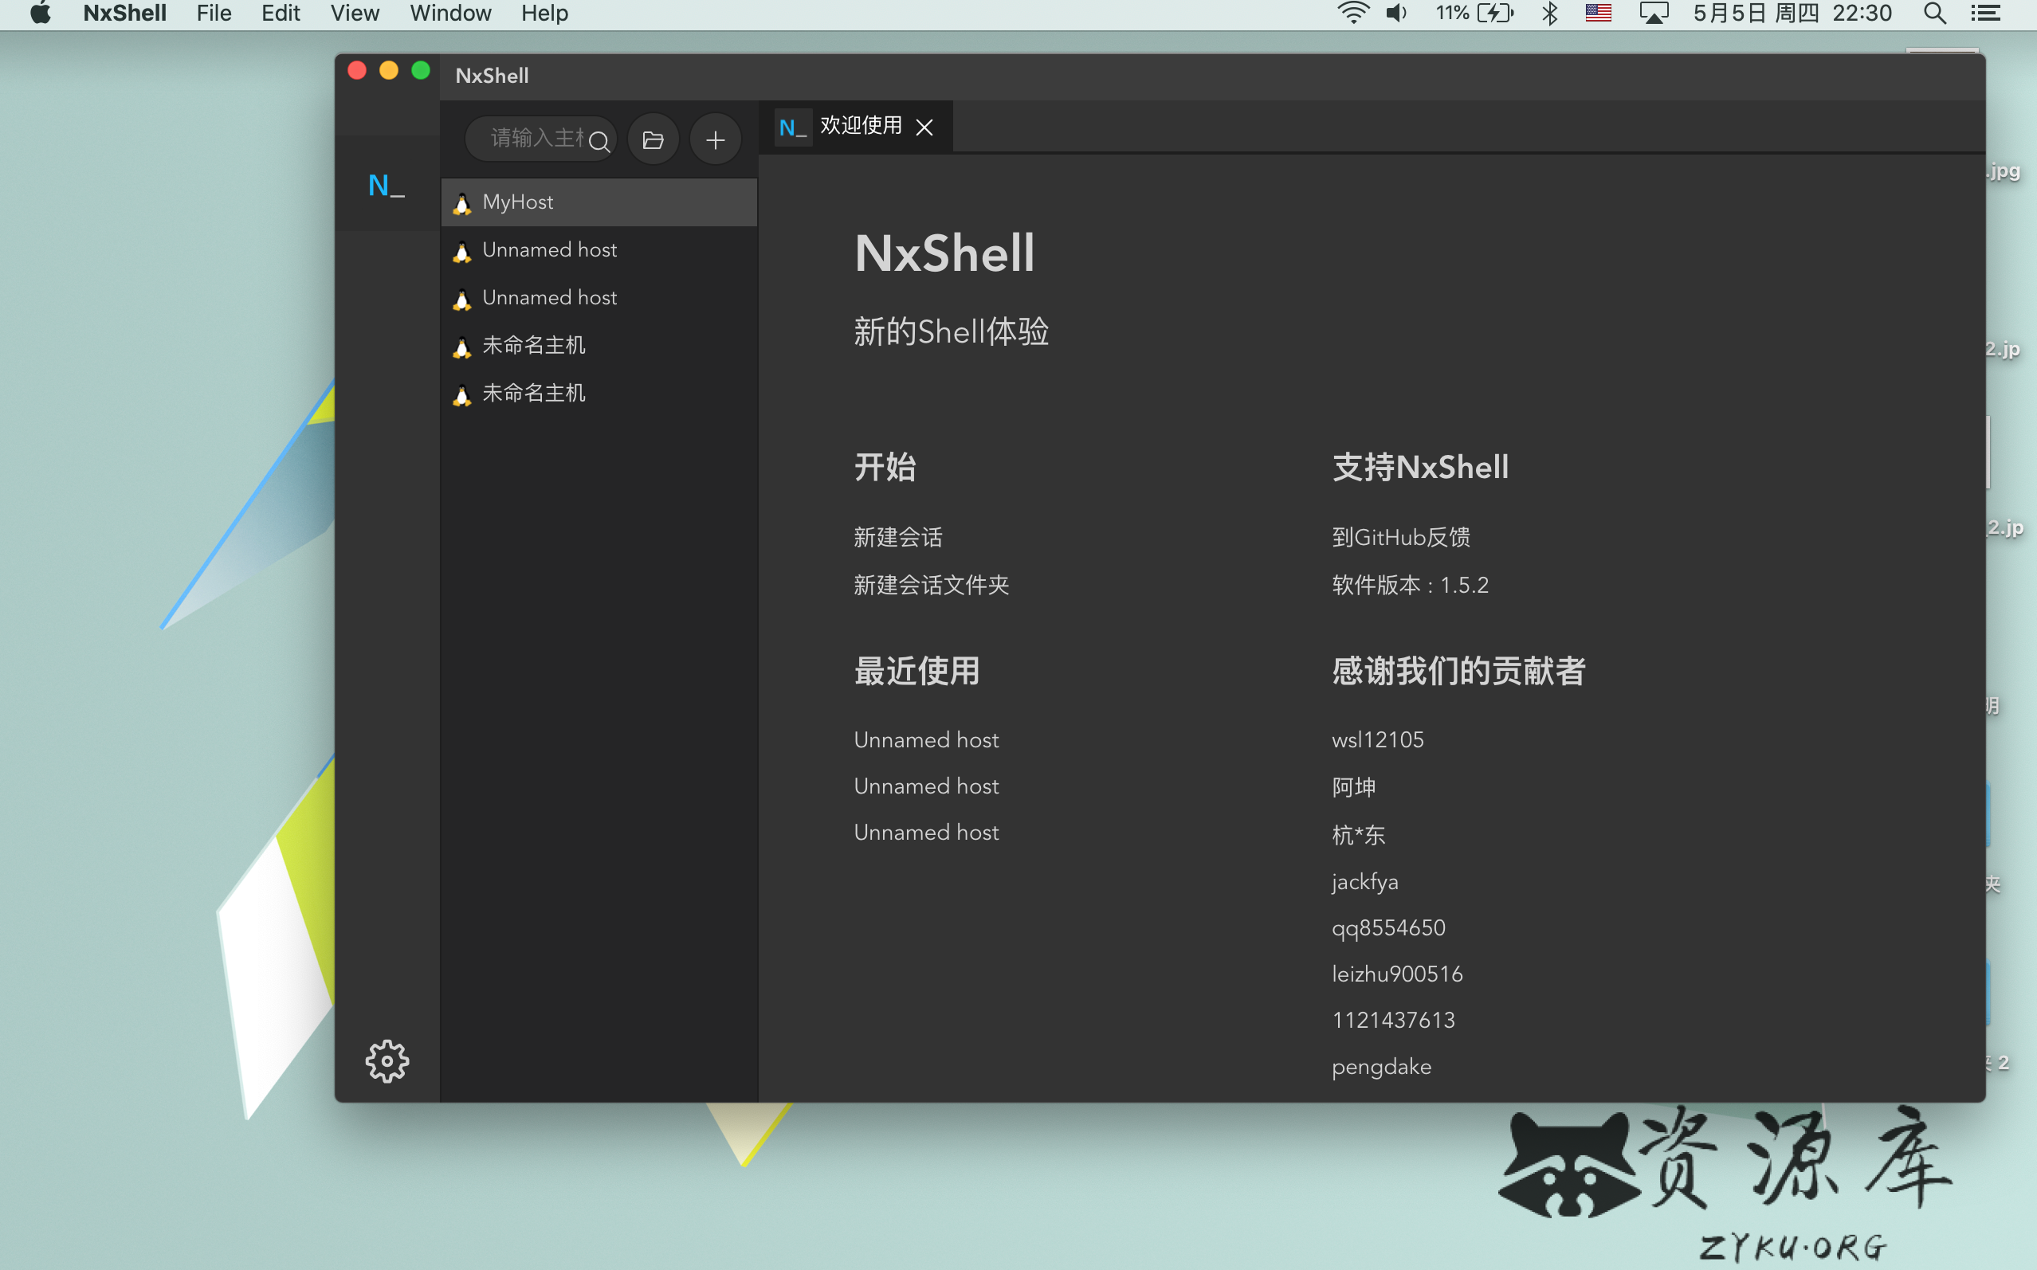This screenshot has height=1270, width=2037.
Task: Open the View menu
Action: point(355,14)
